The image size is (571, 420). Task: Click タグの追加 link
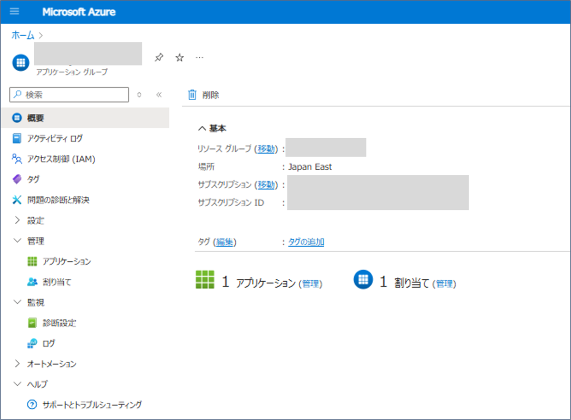point(306,242)
